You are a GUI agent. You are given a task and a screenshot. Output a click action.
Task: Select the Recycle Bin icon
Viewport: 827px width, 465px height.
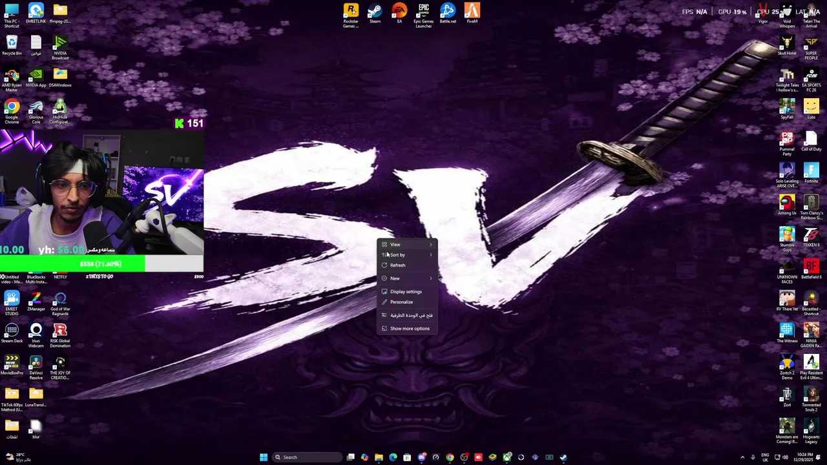click(x=12, y=46)
